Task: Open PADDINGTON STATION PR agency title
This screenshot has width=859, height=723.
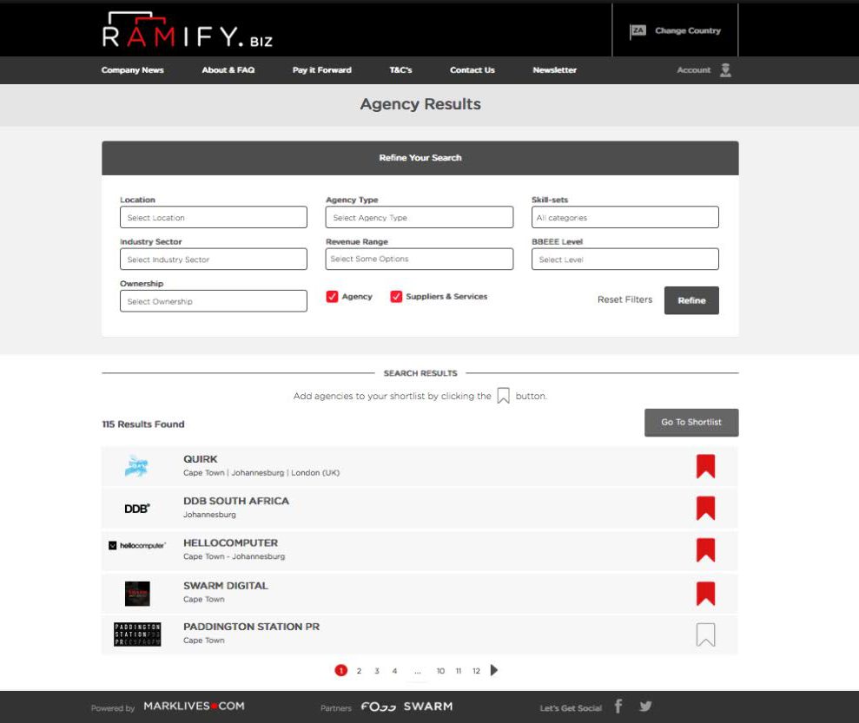Action: pos(252,627)
